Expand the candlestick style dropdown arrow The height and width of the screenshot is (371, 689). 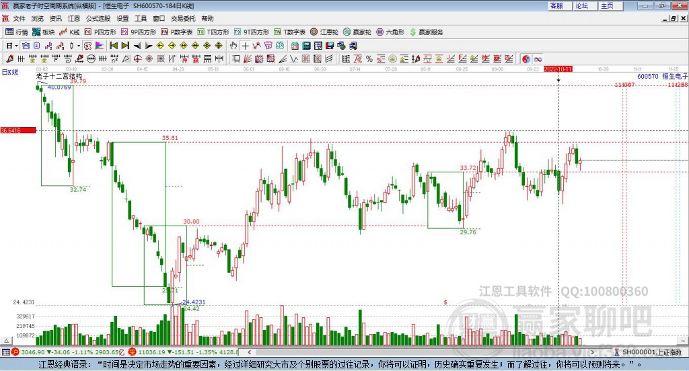pyautogui.click(x=79, y=46)
